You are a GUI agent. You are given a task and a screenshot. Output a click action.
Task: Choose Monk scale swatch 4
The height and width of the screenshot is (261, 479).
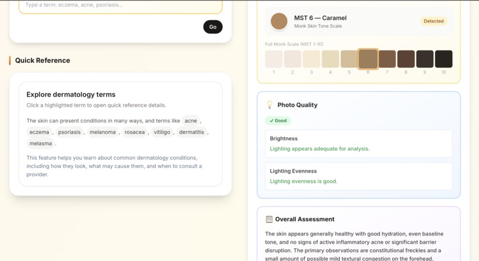tap(330, 59)
